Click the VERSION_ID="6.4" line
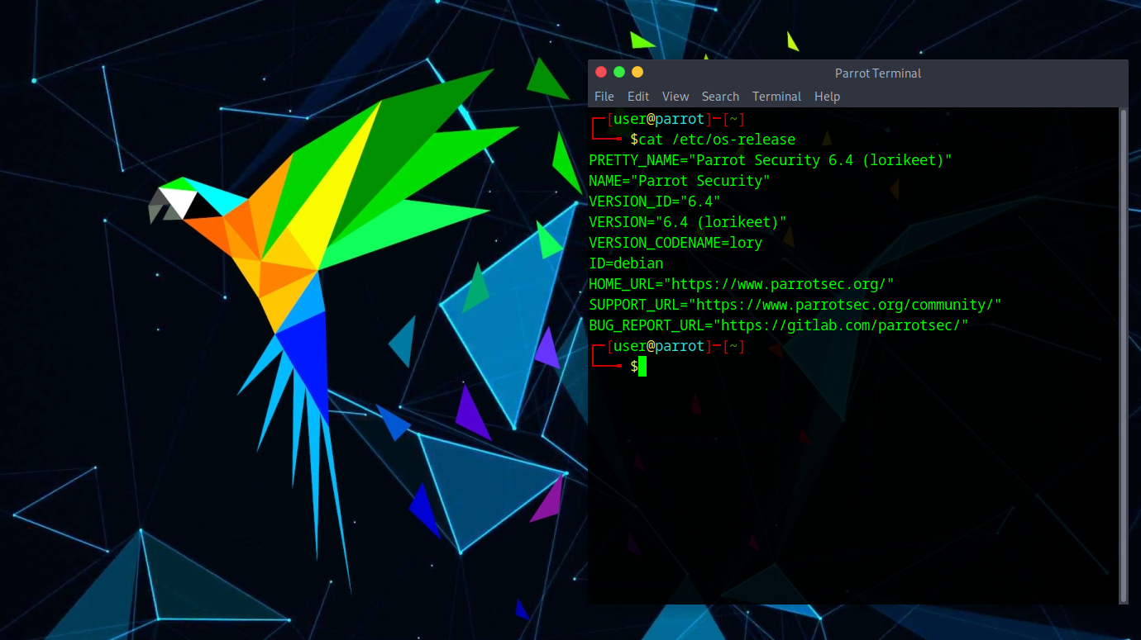This screenshot has height=640, width=1141. 655,201
